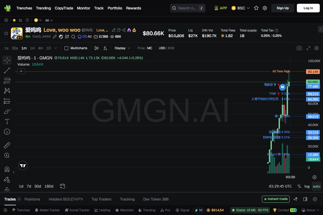This screenshot has width=323, height=215.
Task: Open the Trenches menu in top navigation
Action: pyautogui.click(x=24, y=8)
